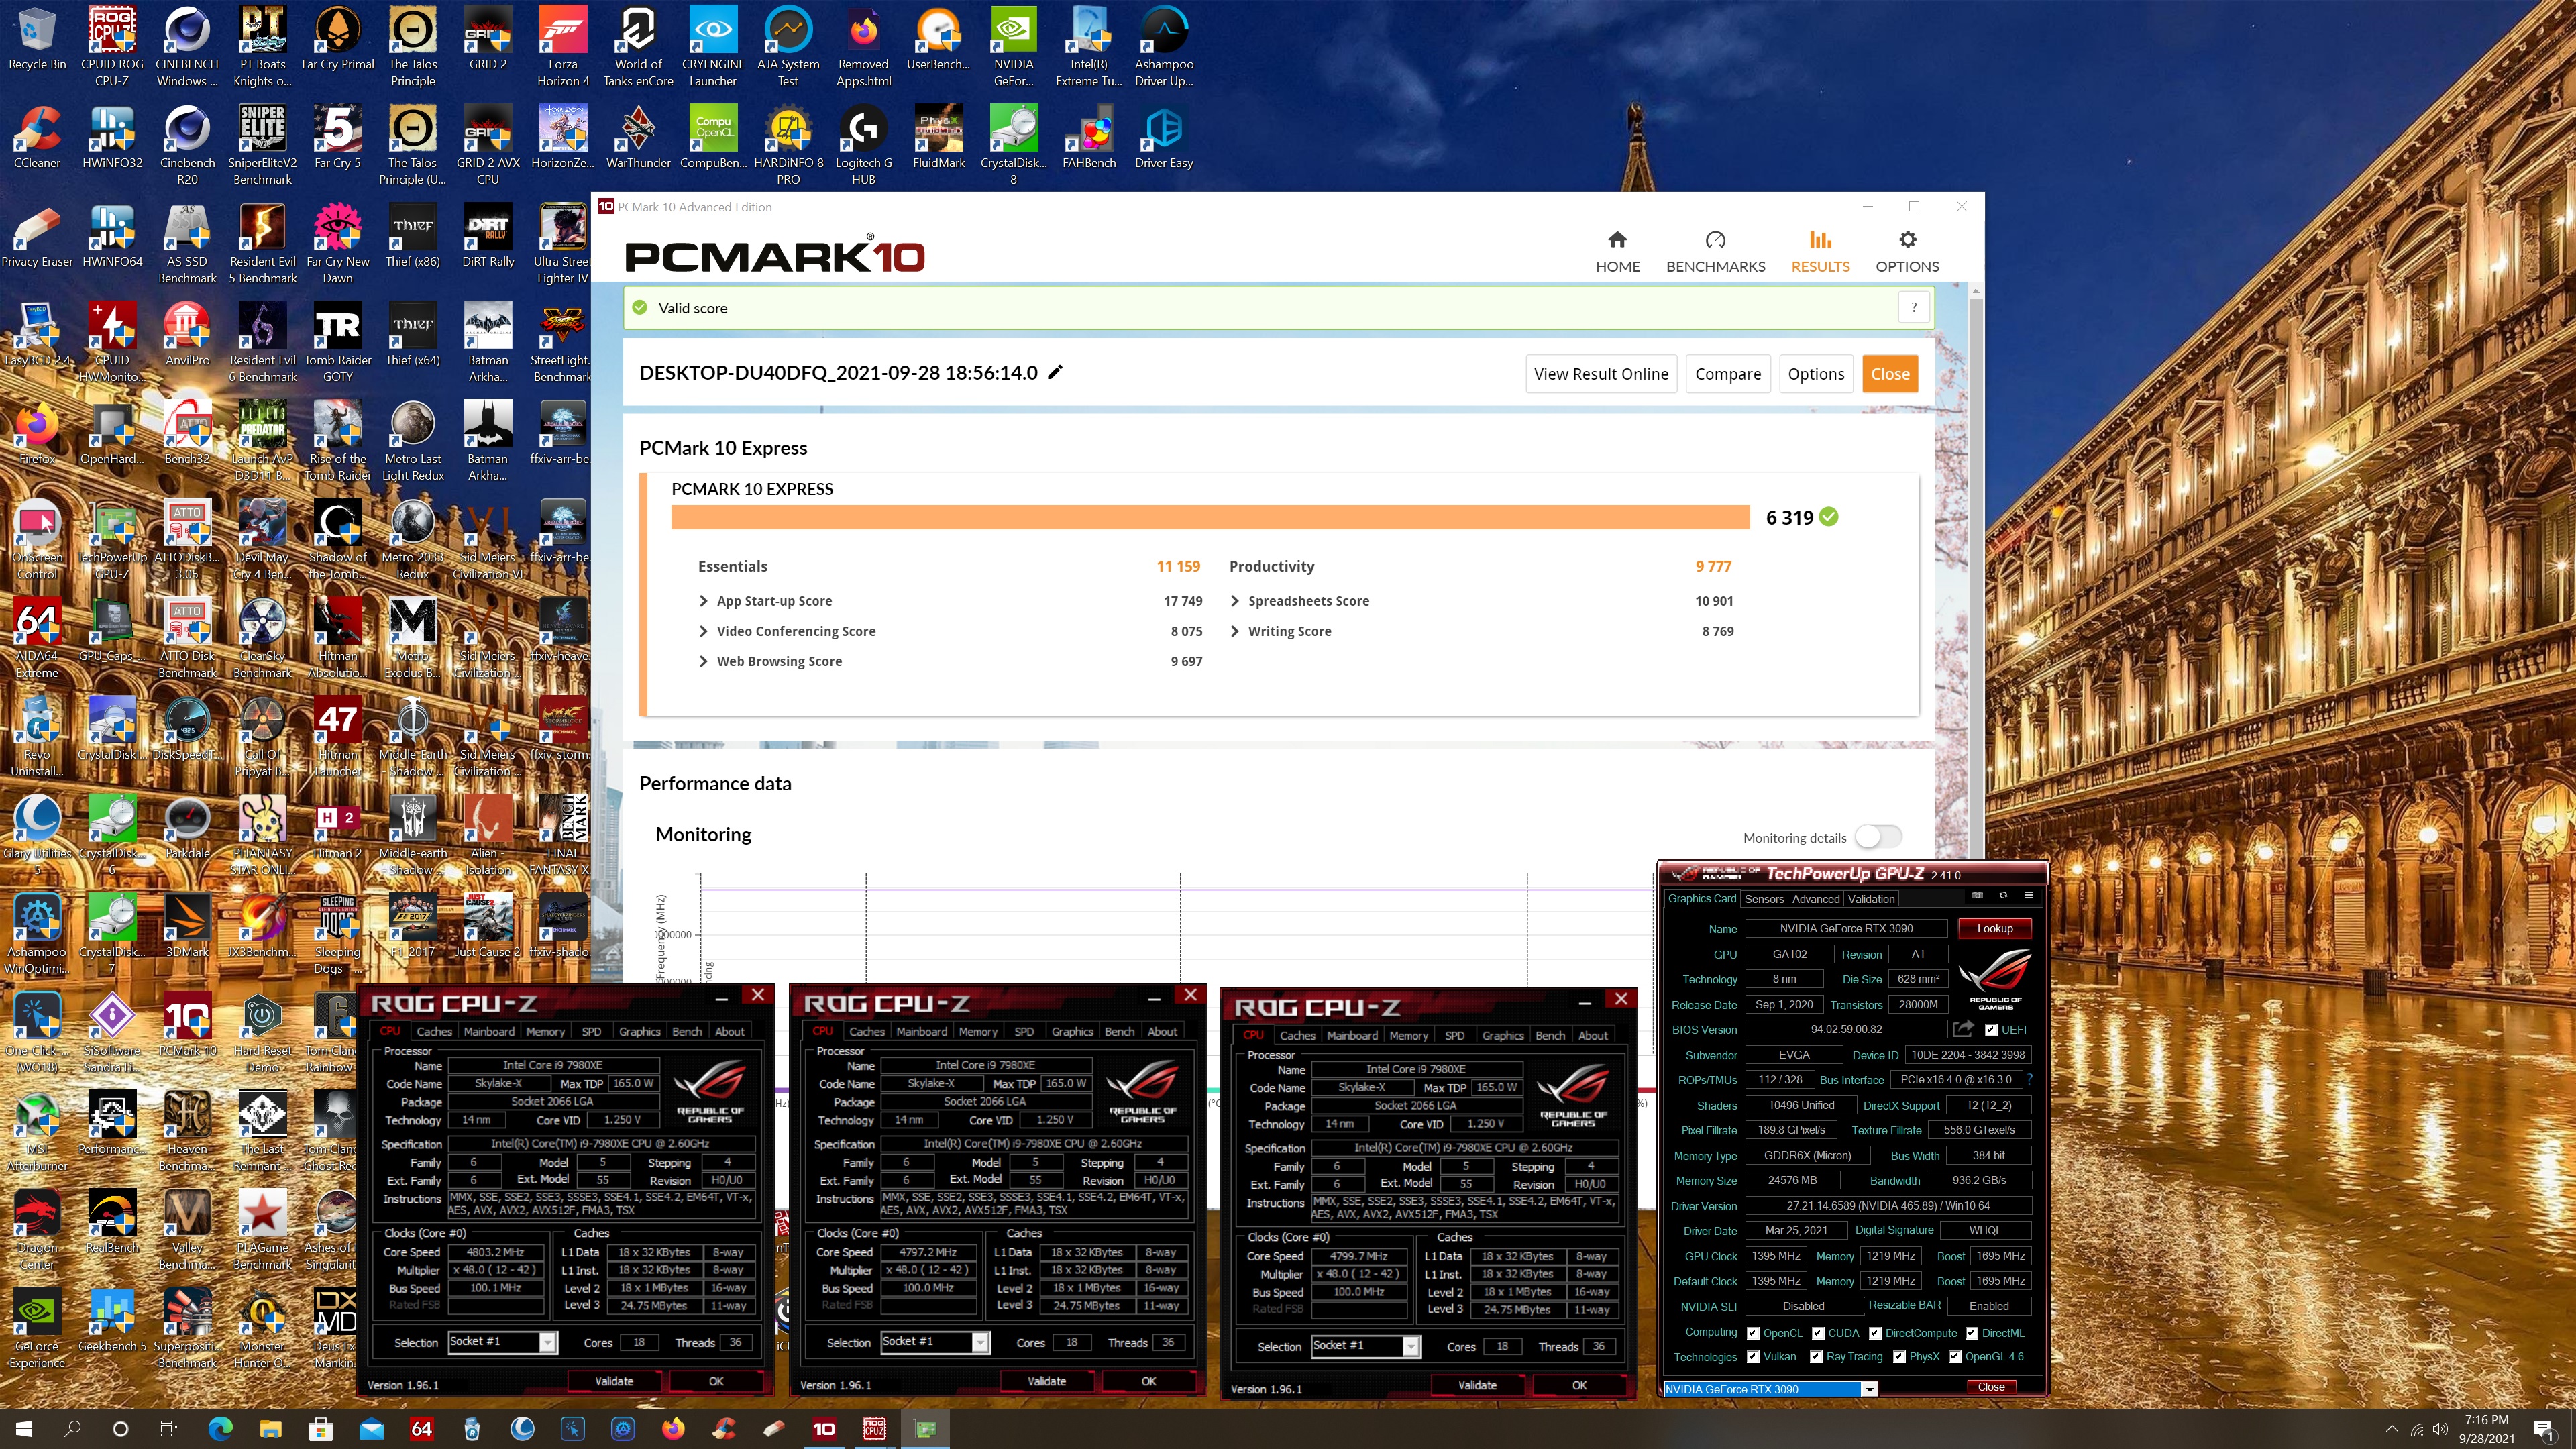Click Validate in left CPU-Z window
The height and width of the screenshot is (1449, 2576).
614,1381
